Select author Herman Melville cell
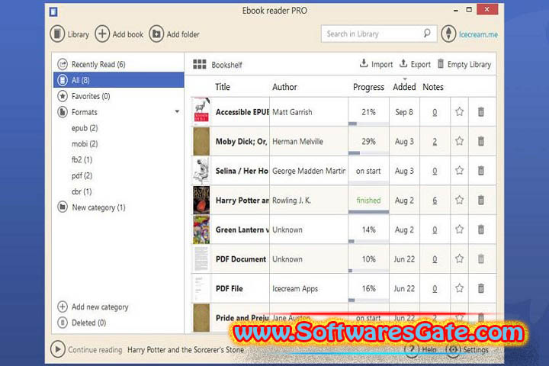The width and height of the screenshot is (549, 366). coord(309,142)
